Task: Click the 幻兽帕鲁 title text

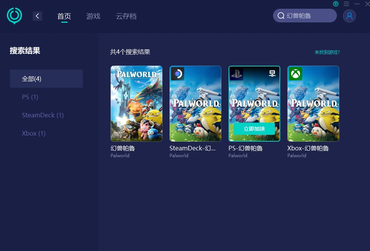Action: 123,148
